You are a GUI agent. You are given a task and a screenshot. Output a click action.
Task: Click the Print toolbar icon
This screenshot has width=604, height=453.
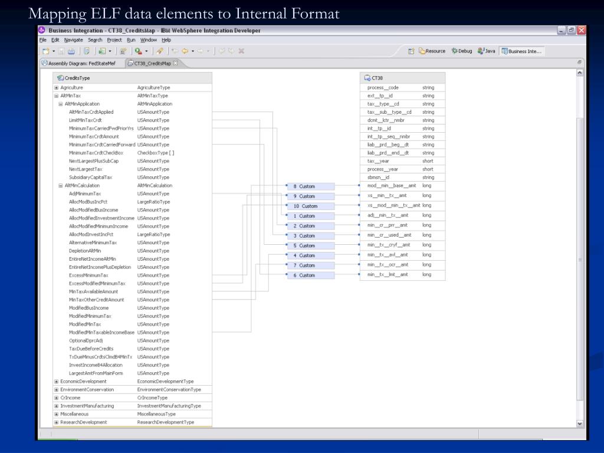click(x=71, y=51)
